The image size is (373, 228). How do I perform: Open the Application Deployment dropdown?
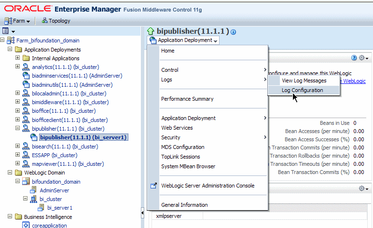(183, 40)
